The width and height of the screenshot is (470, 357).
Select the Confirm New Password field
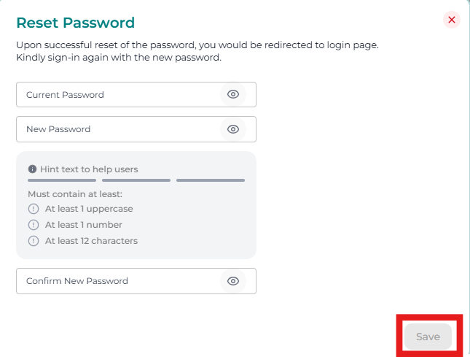click(x=117, y=281)
